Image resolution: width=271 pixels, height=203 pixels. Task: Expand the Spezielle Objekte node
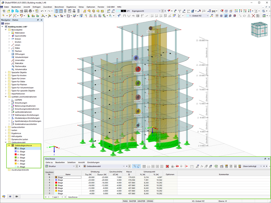[x=6, y=72]
